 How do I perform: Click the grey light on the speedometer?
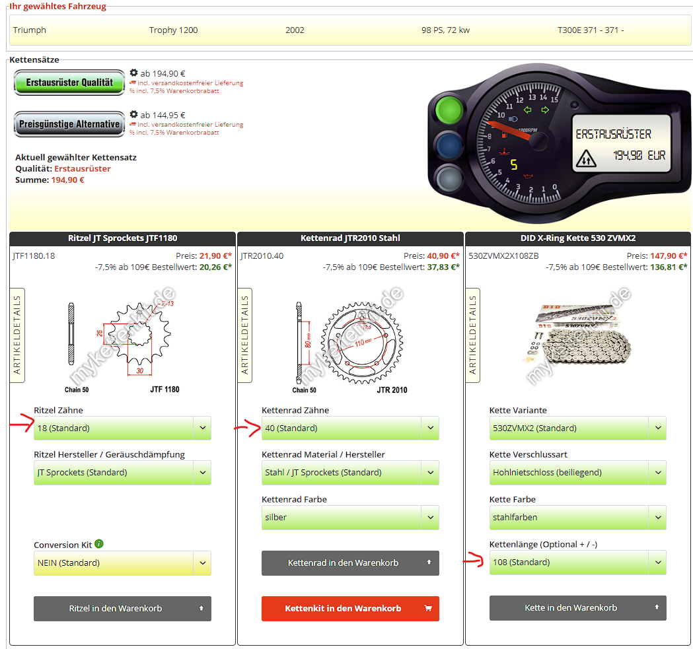[x=449, y=180]
